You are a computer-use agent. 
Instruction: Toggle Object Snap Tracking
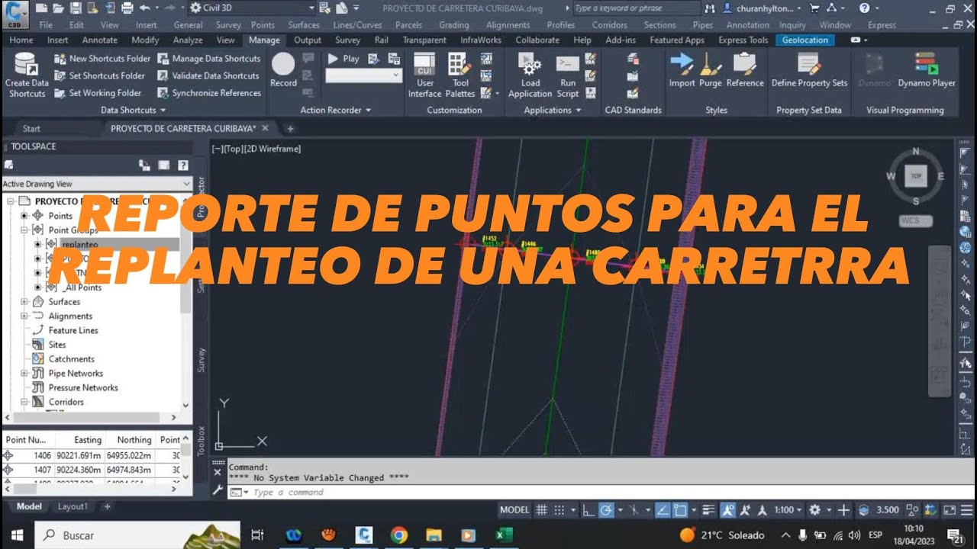(663, 510)
